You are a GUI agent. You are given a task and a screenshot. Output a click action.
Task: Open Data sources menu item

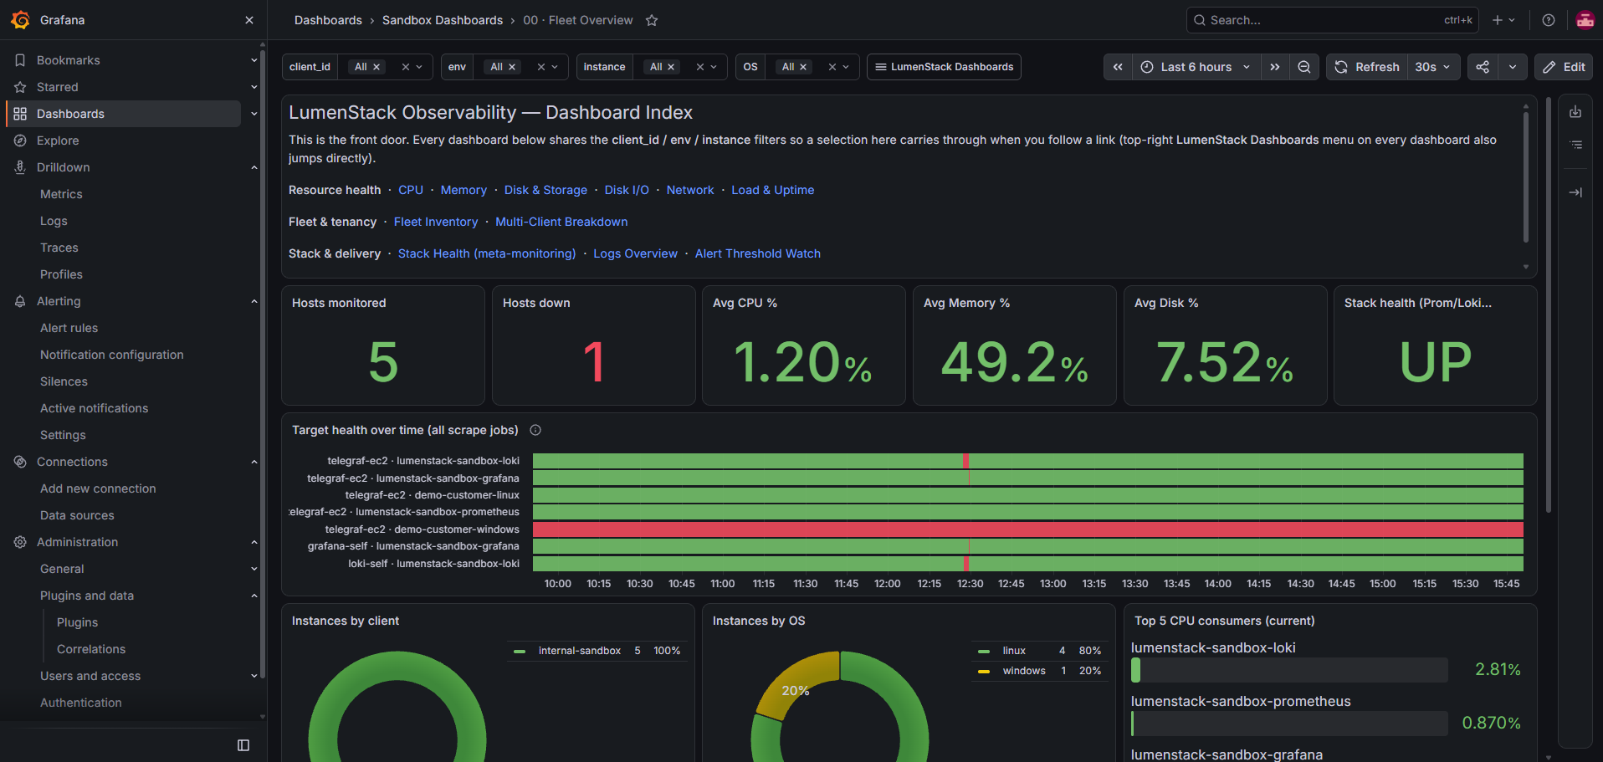click(77, 515)
